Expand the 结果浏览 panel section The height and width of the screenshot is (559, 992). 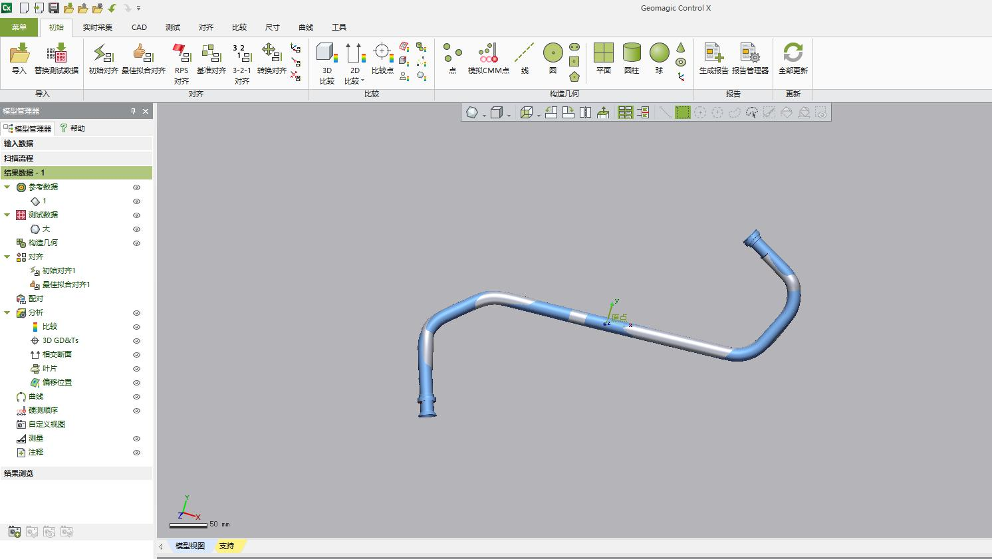pyautogui.click(x=76, y=473)
